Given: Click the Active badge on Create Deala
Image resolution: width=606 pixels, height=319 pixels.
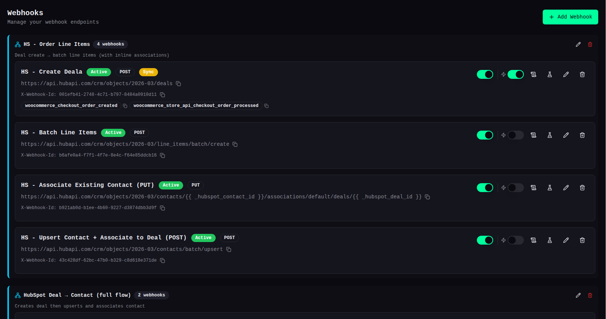Looking at the screenshot, I should click(x=99, y=72).
